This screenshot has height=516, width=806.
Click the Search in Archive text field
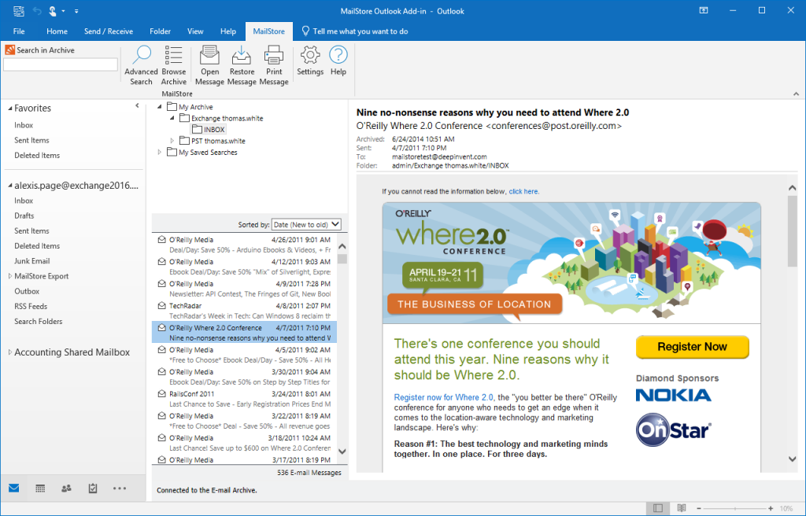point(60,64)
